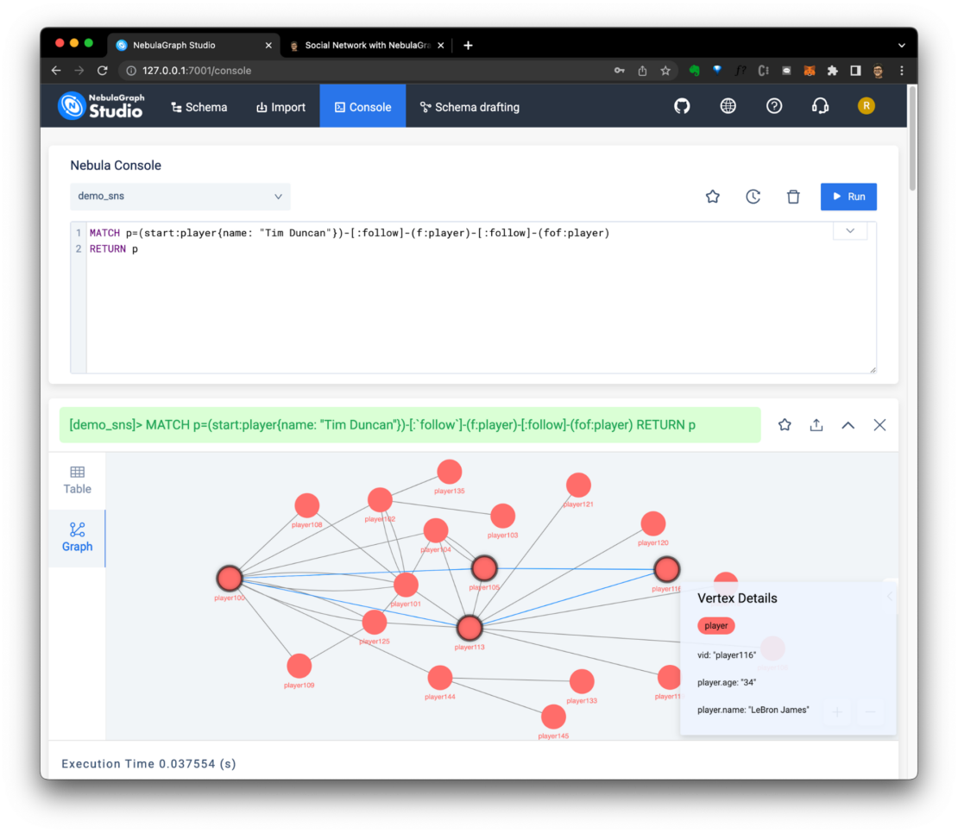This screenshot has height=833, width=958.
Task: Open the Schema drafting menu item
Action: [x=470, y=107]
